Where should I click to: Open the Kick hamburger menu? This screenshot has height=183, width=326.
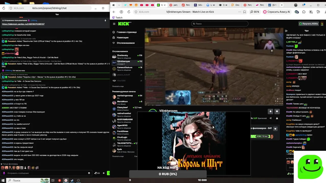pos(114,24)
